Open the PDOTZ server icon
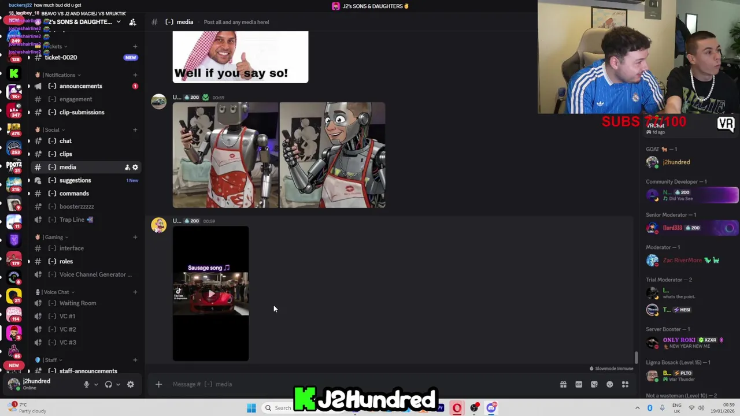Viewport: 740px width, 416px height. point(14,165)
